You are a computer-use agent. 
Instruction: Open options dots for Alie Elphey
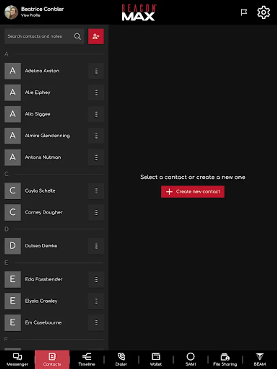tap(96, 93)
